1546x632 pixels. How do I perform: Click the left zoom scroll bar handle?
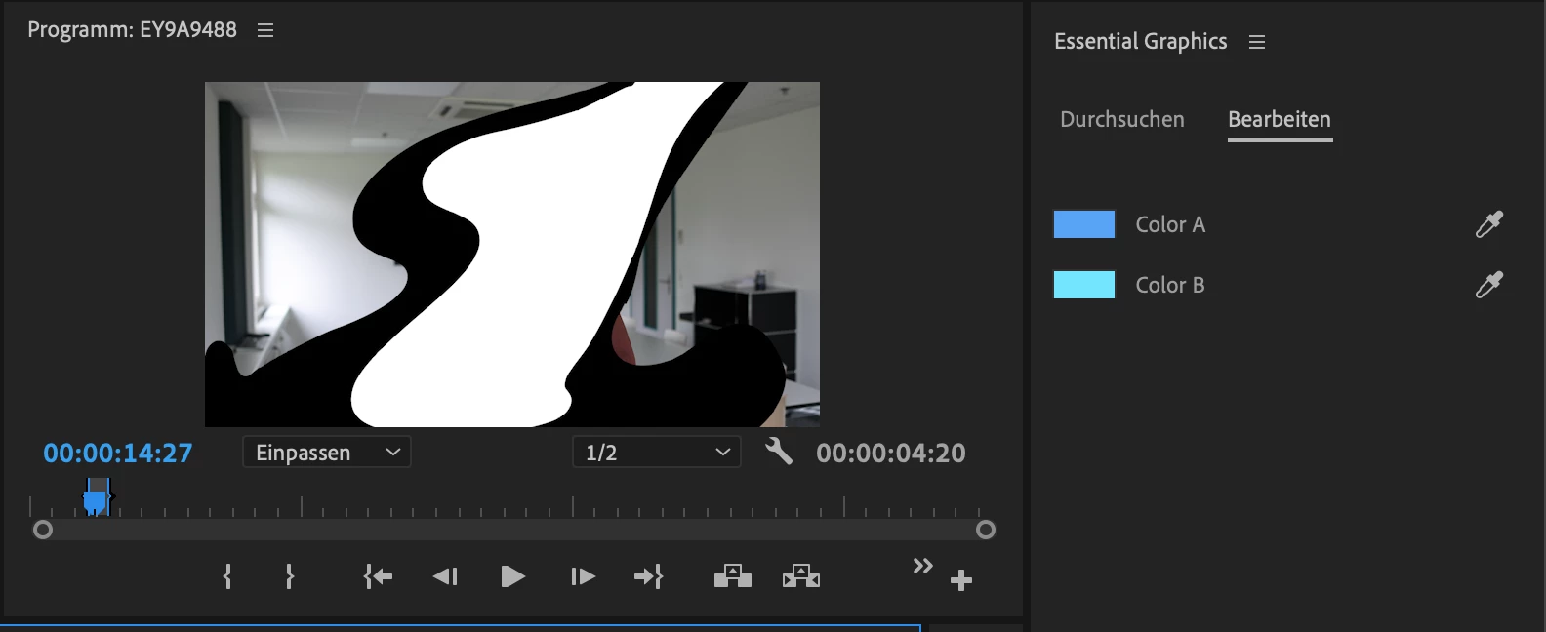click(x=42, y=530)
